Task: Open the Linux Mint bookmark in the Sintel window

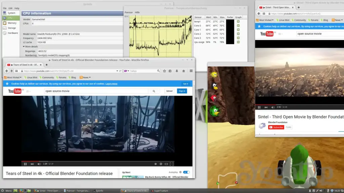Action: (283, 20)
